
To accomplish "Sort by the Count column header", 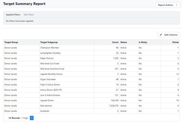I will (115, 42).
